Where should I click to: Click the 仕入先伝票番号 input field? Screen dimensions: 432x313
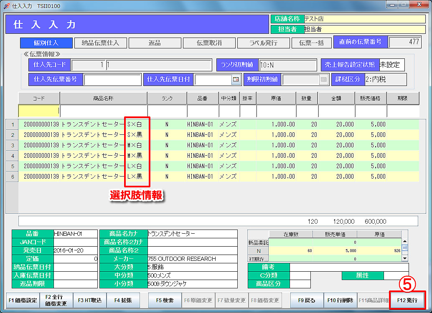point(113,79)
